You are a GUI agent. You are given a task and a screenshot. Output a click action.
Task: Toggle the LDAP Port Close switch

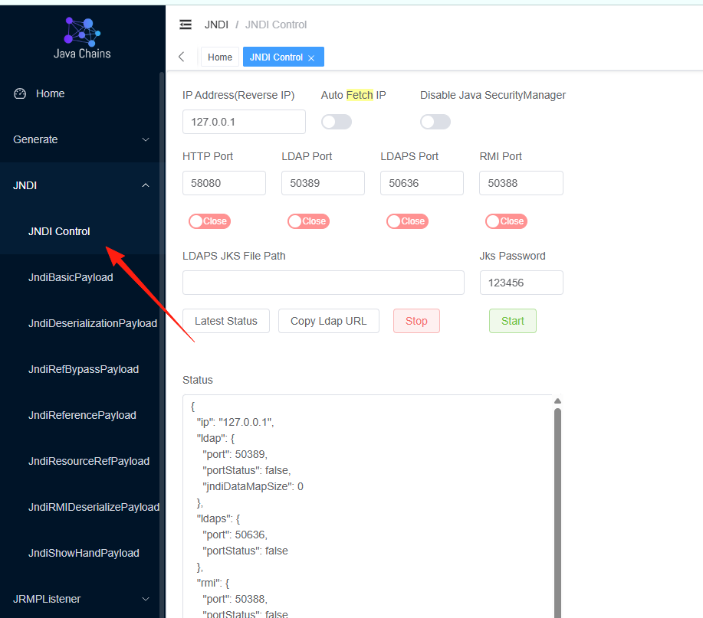[x=308, y=221]
